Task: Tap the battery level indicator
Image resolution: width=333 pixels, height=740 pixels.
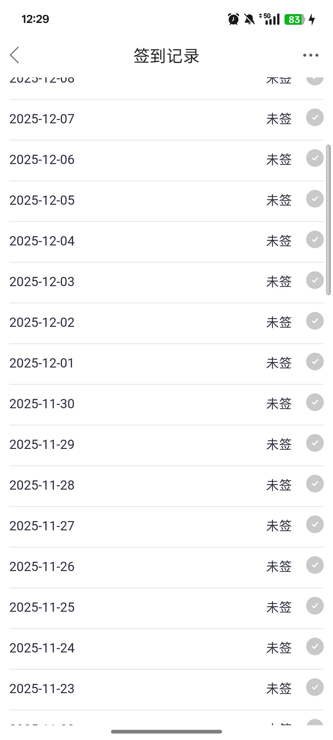Action: pos(294,19)
